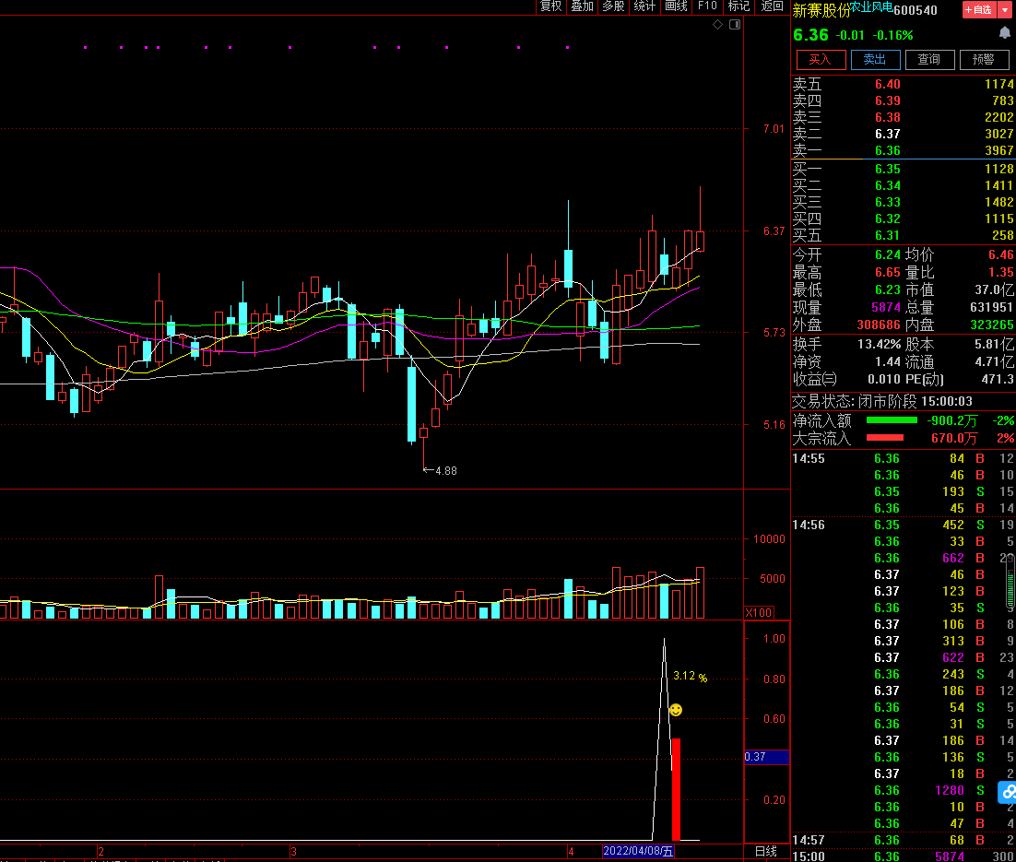Screen dimensions: 1016x862
Task: Open the 日线 period selector
Action: coord(766,851)
